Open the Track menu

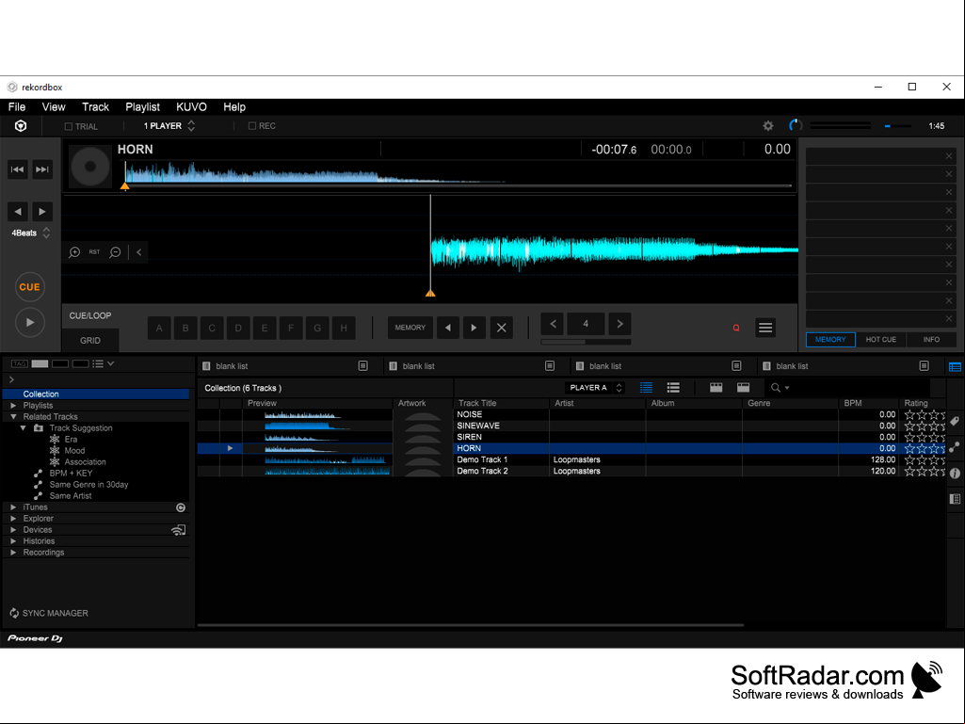tap(95, 107)
